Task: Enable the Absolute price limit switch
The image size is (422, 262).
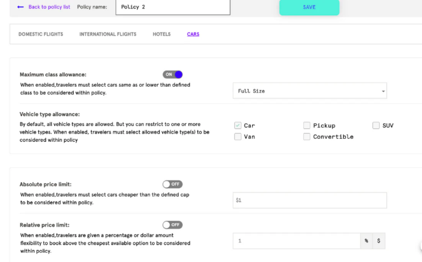Action: (x=172, y=184)
